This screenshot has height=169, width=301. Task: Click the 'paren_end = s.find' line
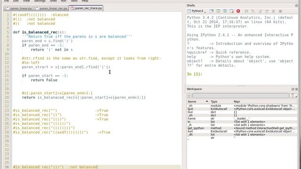pyautogui.click(x=47, y=41)
